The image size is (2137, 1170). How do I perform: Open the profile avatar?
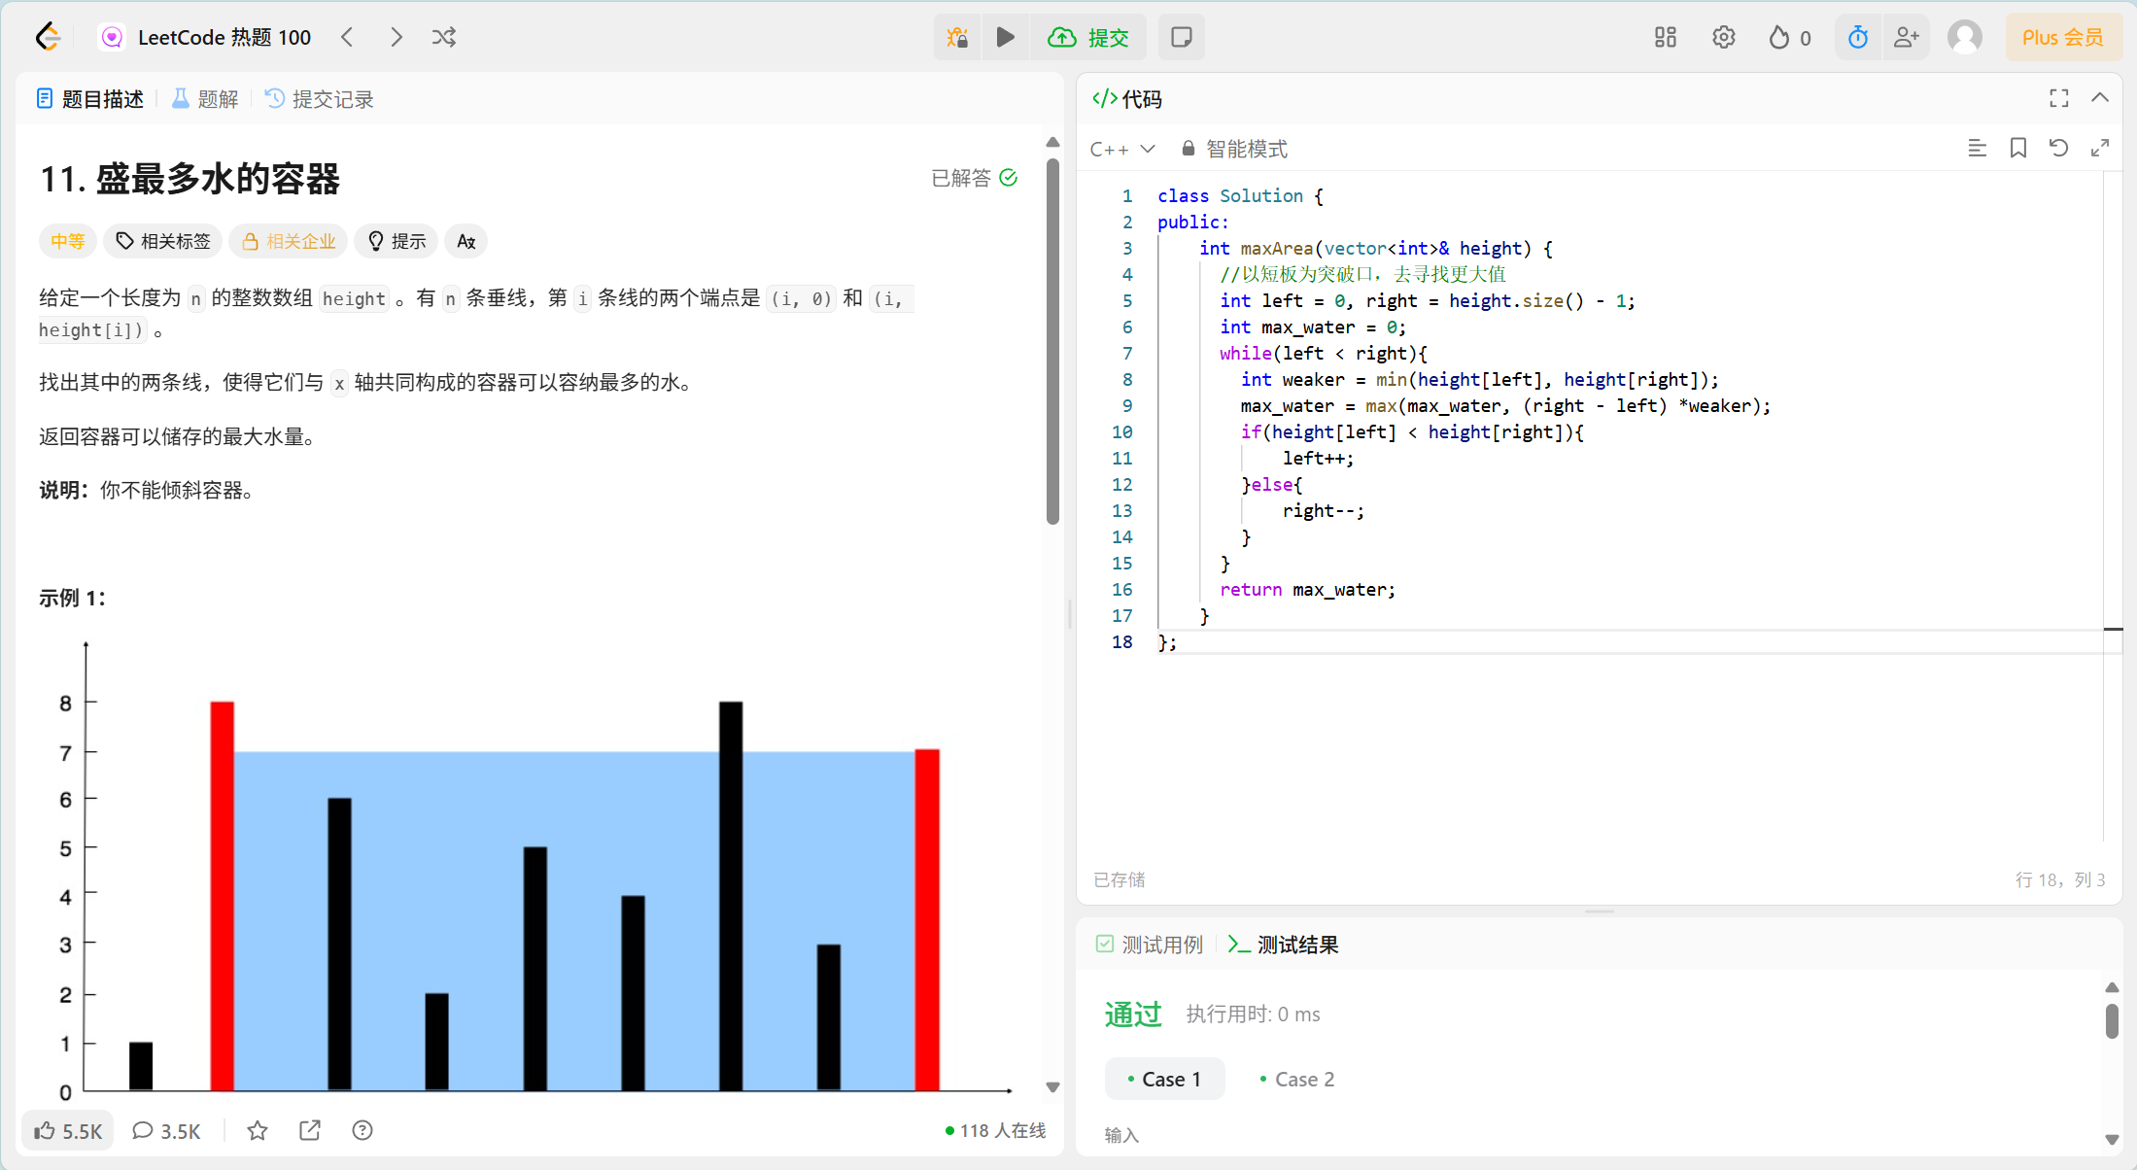tap(1965, 37)
